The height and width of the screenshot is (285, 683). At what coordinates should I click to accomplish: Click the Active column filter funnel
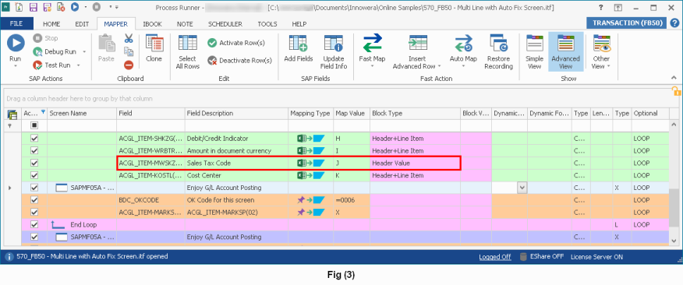(43, 112)
